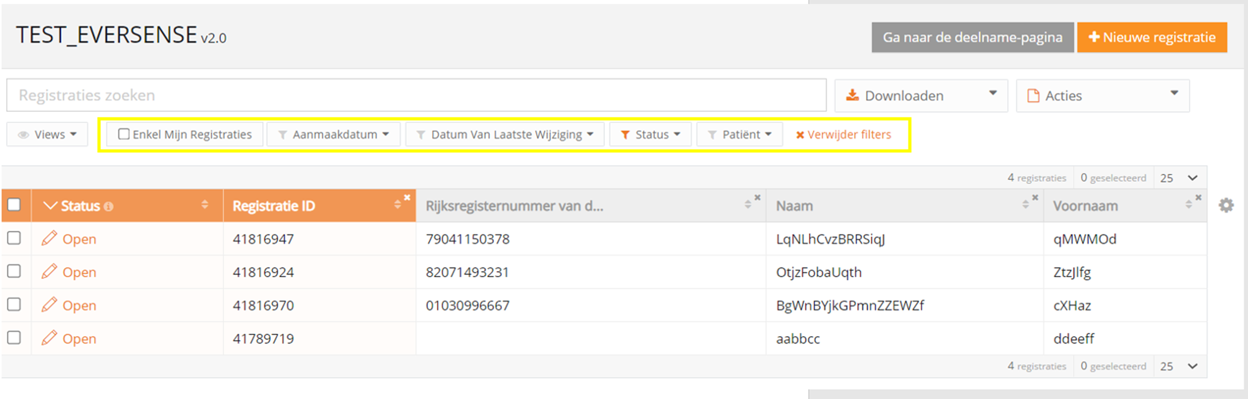
Task: Open the Downloaden dropdown
Action: click(x=921, y=95)
